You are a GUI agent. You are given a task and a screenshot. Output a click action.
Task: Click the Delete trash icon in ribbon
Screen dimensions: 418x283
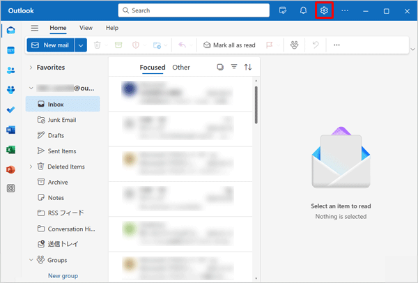[x=98, y=45]
